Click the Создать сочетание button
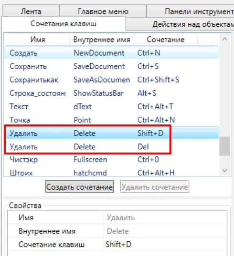This screenshot has width=234, height=256. 79,186
